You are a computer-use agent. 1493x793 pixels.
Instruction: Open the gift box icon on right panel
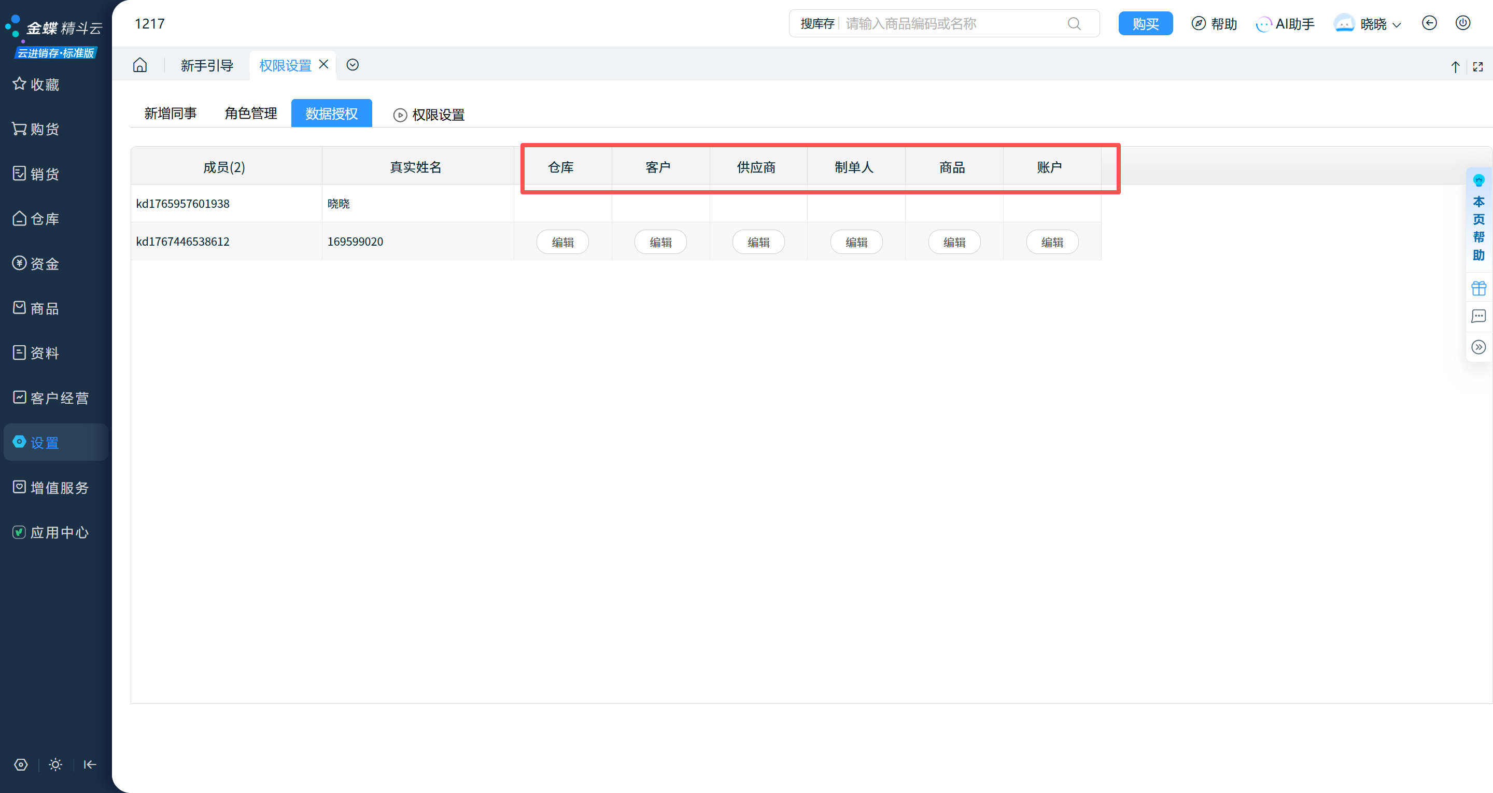[x=1478, y=288]
